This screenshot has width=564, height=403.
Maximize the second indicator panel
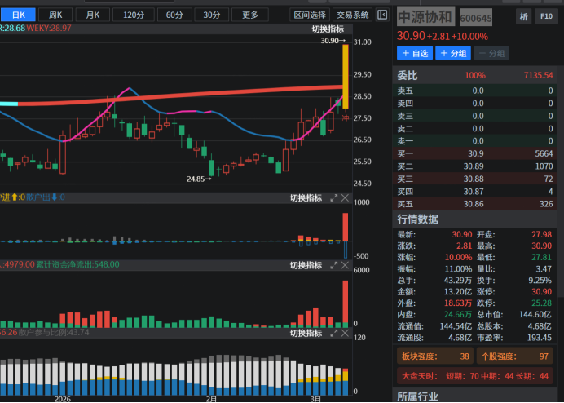coord(333,198)
